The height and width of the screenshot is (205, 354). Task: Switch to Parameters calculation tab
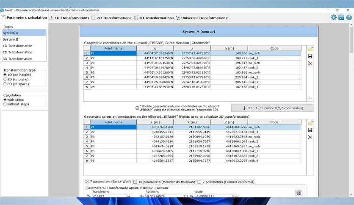pyautogui.click(x=25, y=18)
